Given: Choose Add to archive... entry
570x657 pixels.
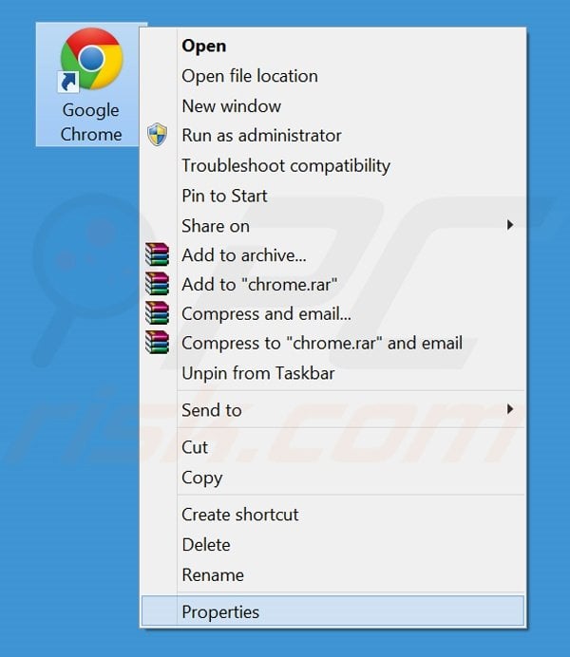Looking at the screenshot, I should (333, 255).
